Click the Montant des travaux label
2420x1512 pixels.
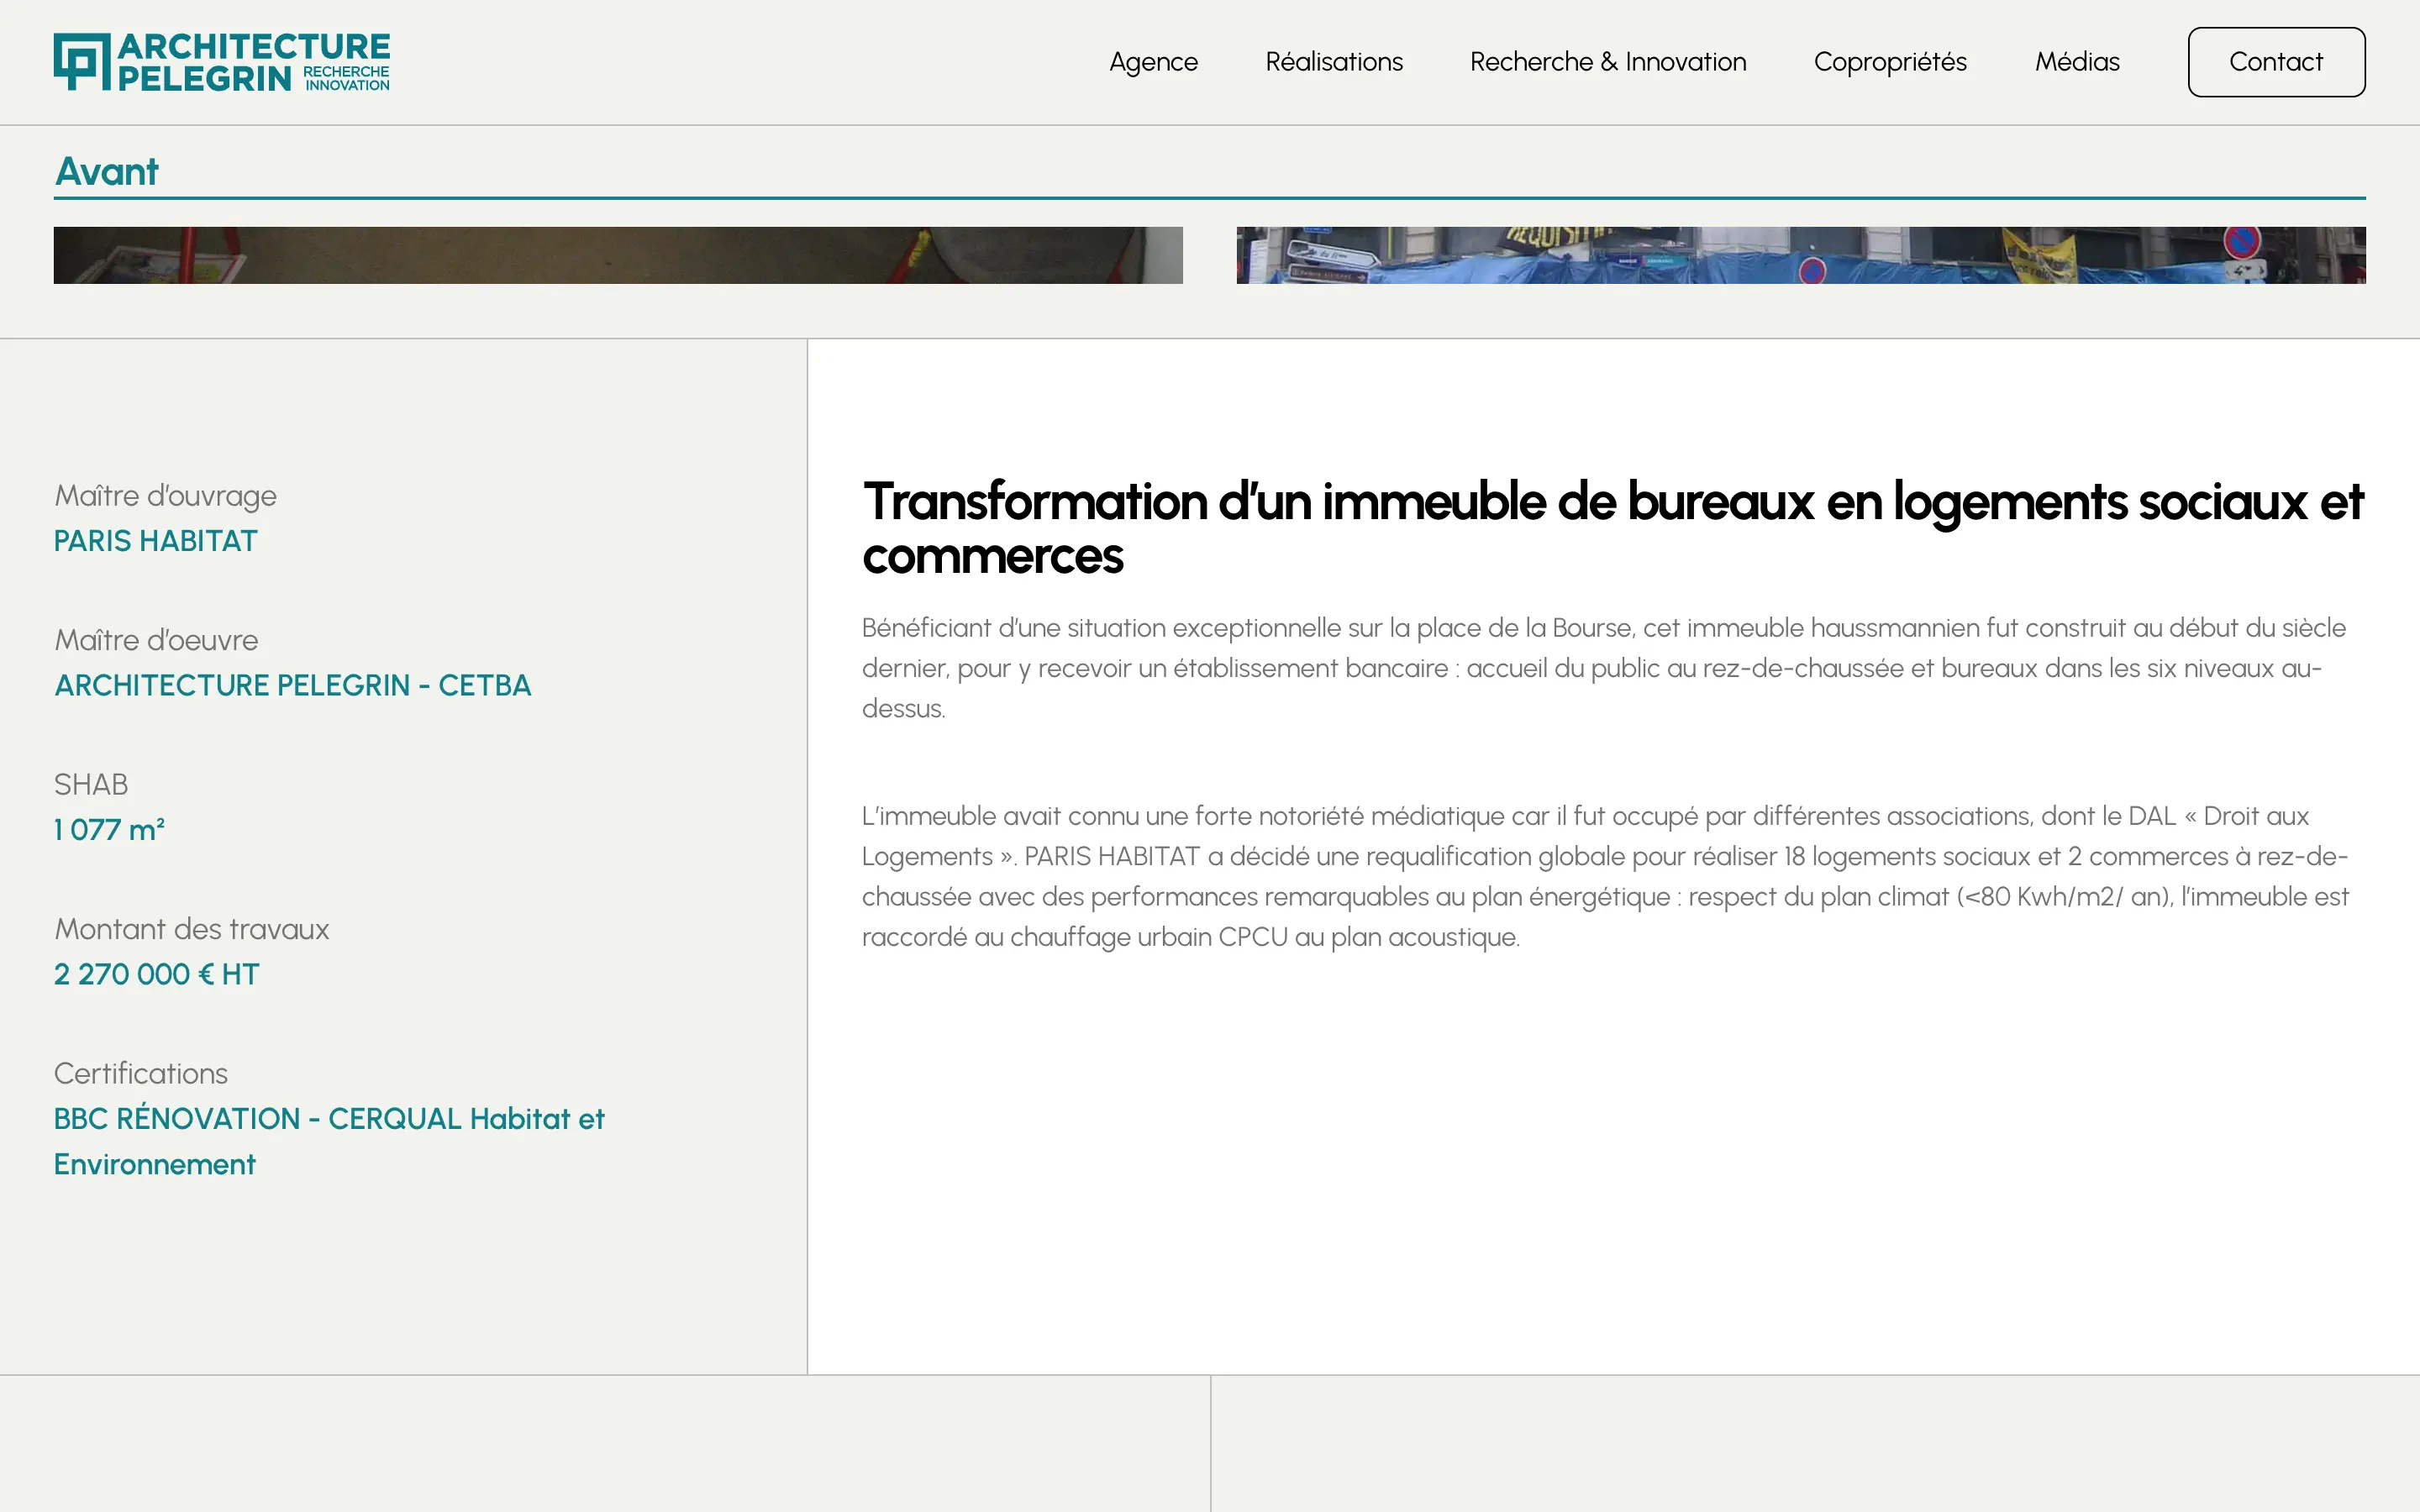[x=191, y=929]
